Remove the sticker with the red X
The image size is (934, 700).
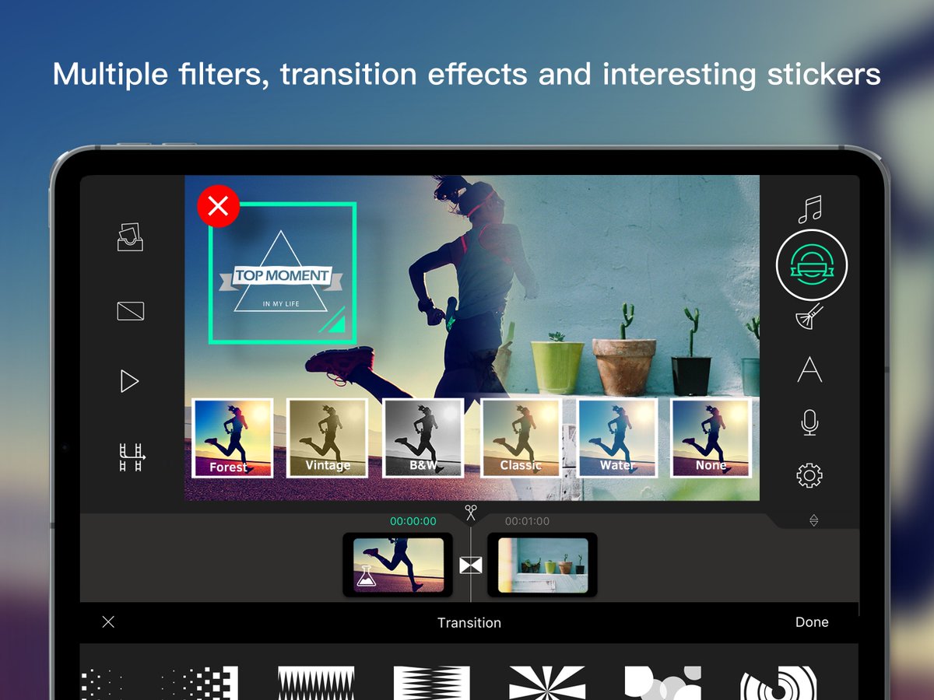pos(218,206)
